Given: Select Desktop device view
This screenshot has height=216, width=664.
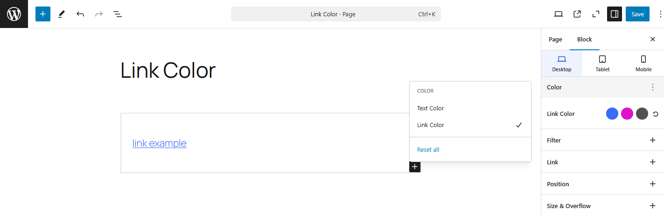Looking at the screenshot, I should click(562, 63).
